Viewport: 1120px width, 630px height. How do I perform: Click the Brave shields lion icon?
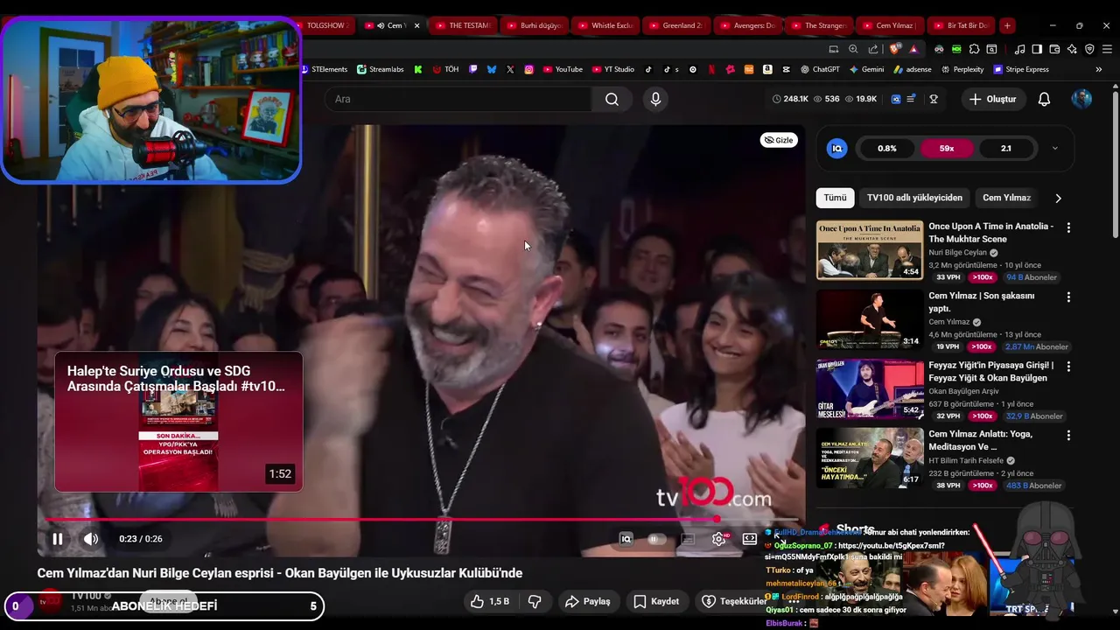point(895,49)
